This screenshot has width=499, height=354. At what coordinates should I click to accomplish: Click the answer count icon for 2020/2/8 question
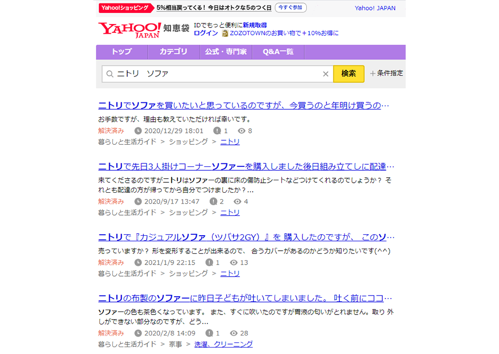[x=209, y=334]
